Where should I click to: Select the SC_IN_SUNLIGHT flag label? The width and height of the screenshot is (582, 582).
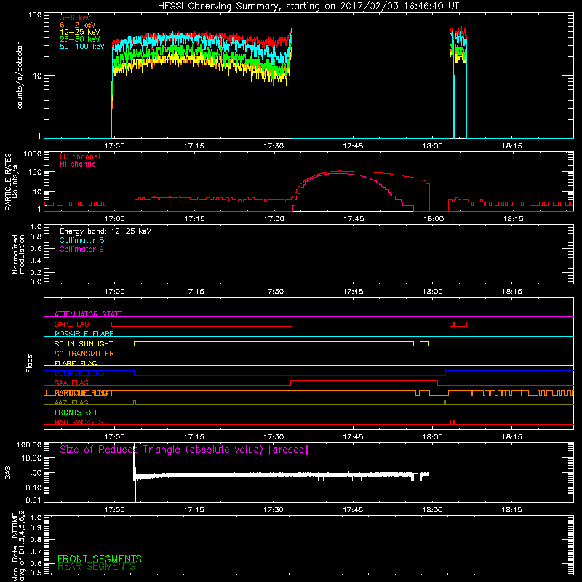[84, 343]
